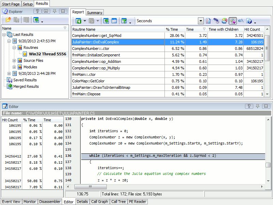Expand the 9/20/2013 2:44:28 PM result node
The width and height of the screenshot is (273, 205).
pos(9,73)
